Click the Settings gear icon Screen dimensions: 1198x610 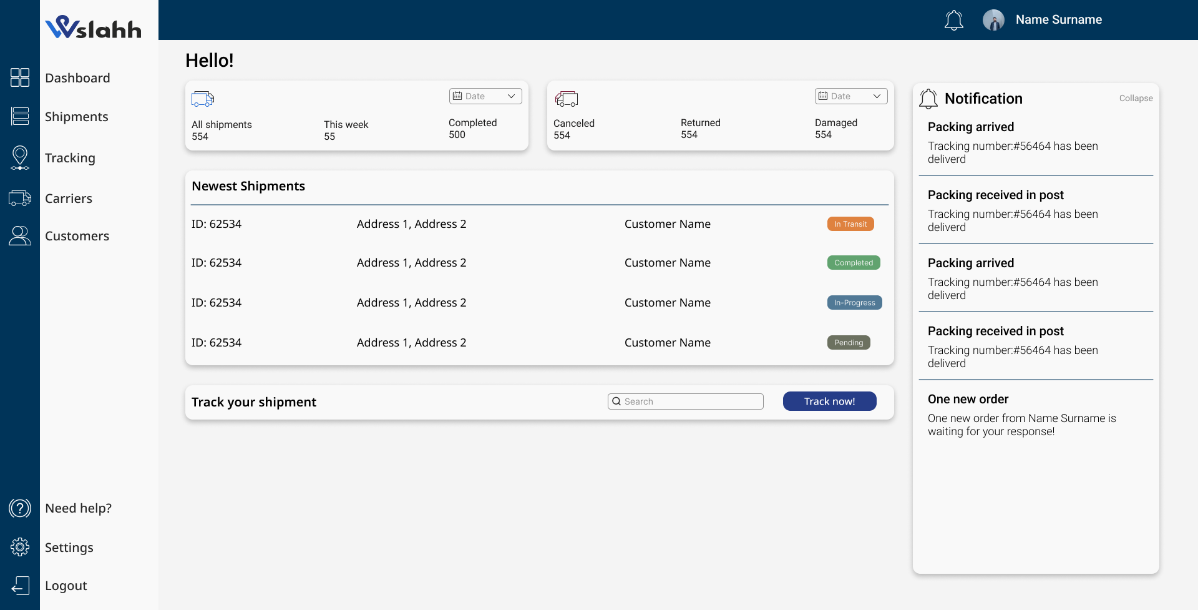(20, 547)
